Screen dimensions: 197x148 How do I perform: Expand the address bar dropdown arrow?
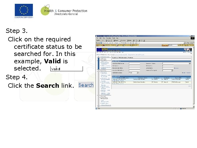(x=184, y=43)
